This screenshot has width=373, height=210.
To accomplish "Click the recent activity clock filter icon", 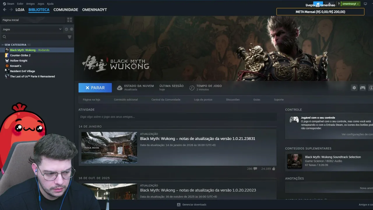I will (66, 29).
